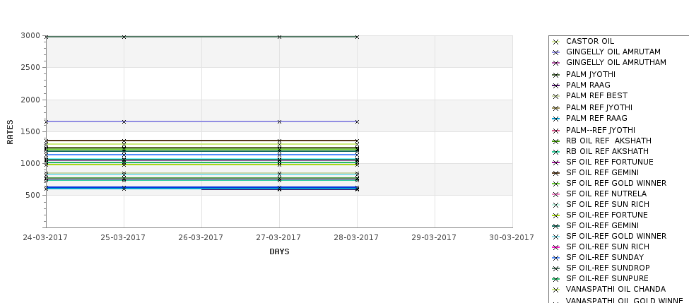Click the PALM REF BEST legend label
This screenshot has width=689, height=303.
[596, 95]
